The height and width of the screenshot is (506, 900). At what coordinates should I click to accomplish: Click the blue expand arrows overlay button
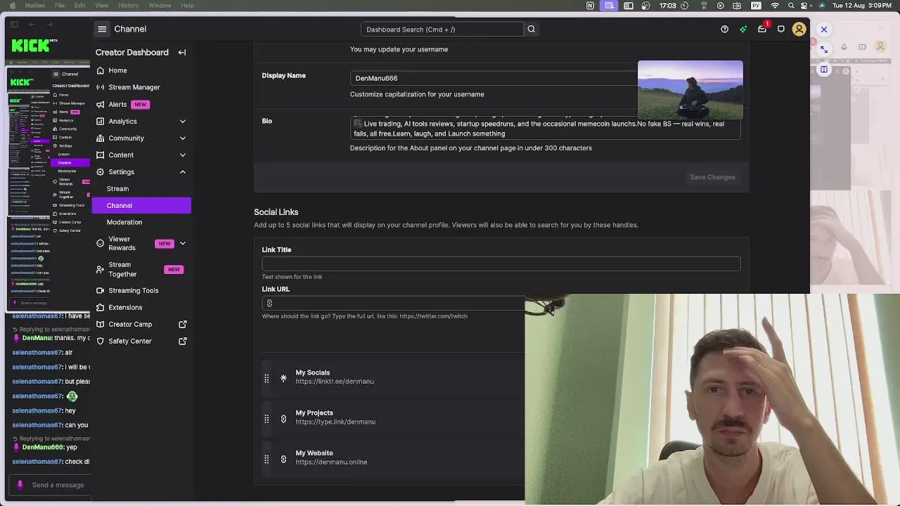pos(824,49)
